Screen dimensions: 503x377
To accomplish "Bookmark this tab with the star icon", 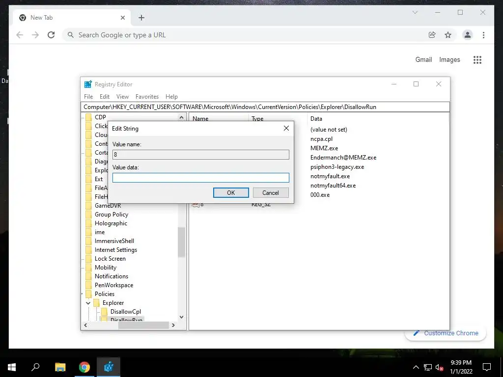I will pos(448,35).
